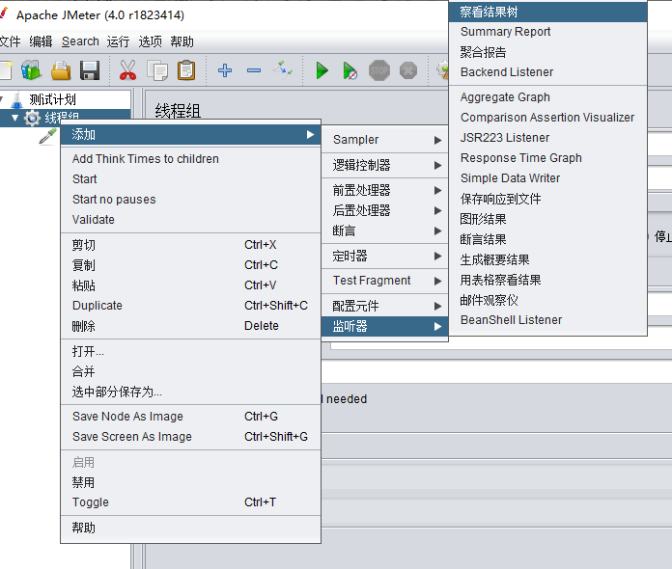
Task: Click the Templates toolbar icon
Action: click(31, 70)
